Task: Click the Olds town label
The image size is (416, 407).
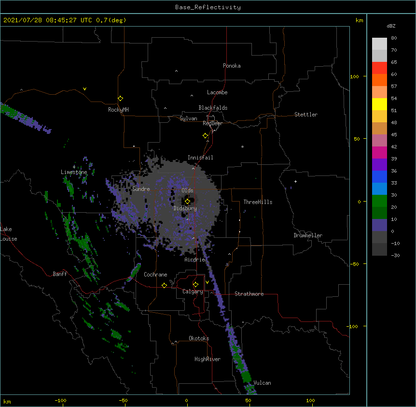Action: click(x=187, y=190)
